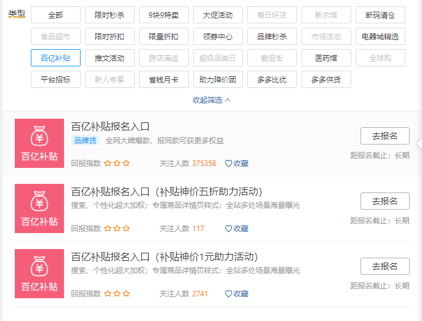Open the 百亿补贴报名入口（补贴神价五折助力活动）title link
The height and width of the screenshot is (321, 422).
click(167, 191)
